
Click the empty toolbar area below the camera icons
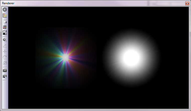point(5,96)
